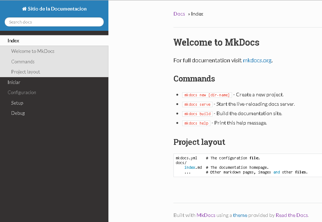Follow the mkdocs.org link in the intro
The width and height of the screenshot is (322, 222).
click(x=257, y=60)
